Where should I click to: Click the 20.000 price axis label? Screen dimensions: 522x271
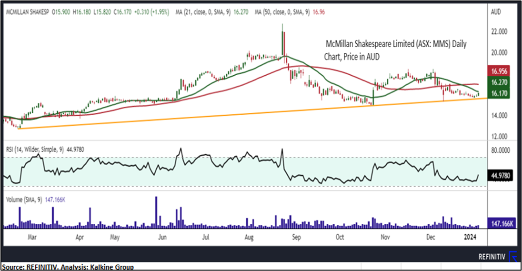[499, 52]
